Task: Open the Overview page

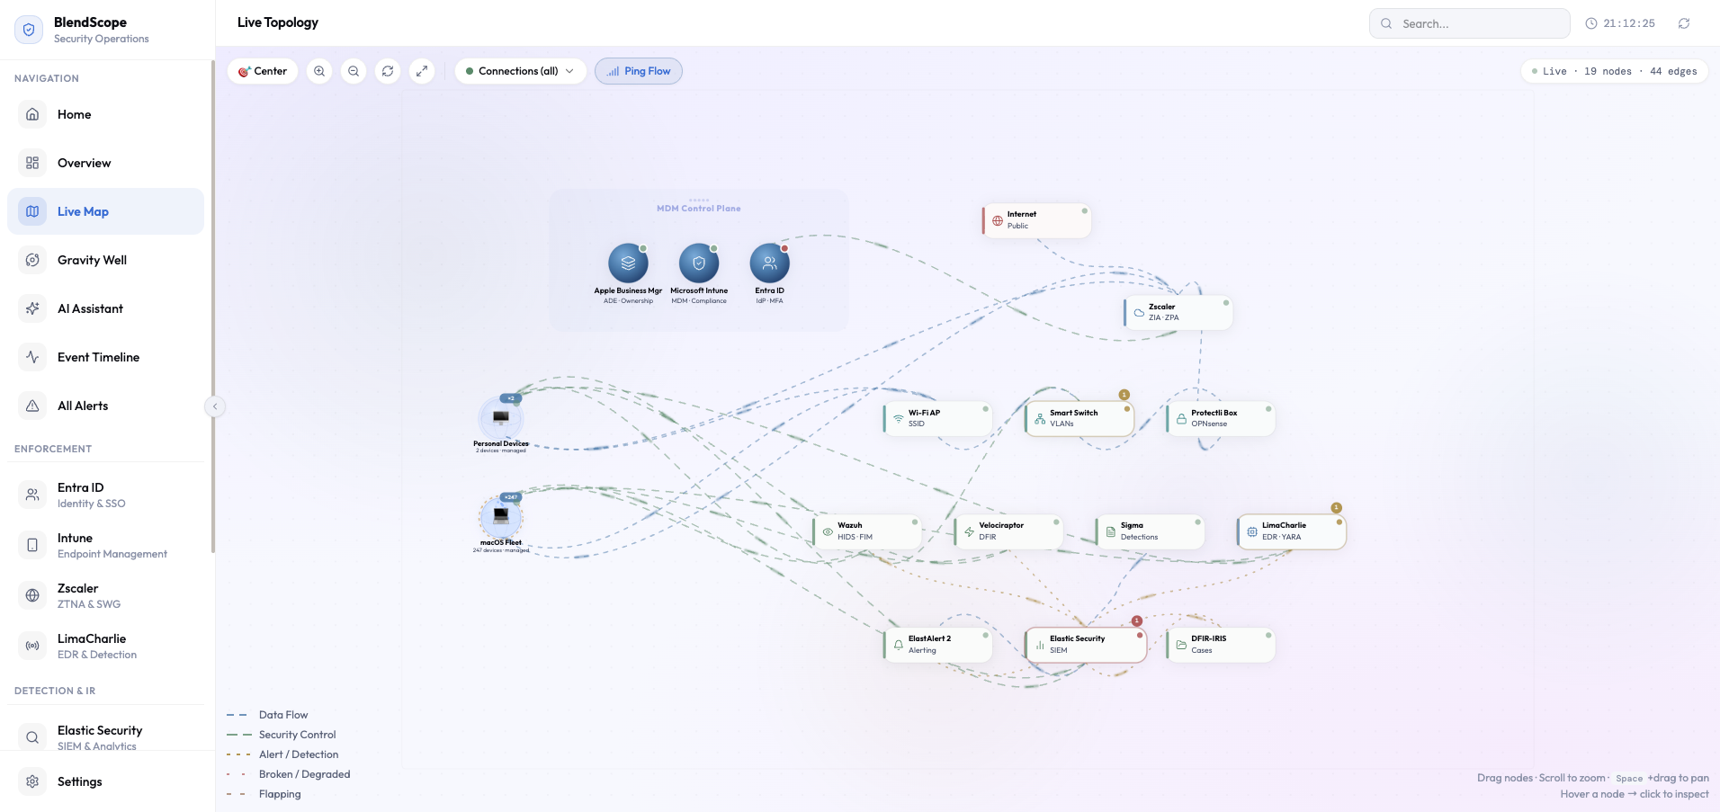Action: tap(105, 163)
